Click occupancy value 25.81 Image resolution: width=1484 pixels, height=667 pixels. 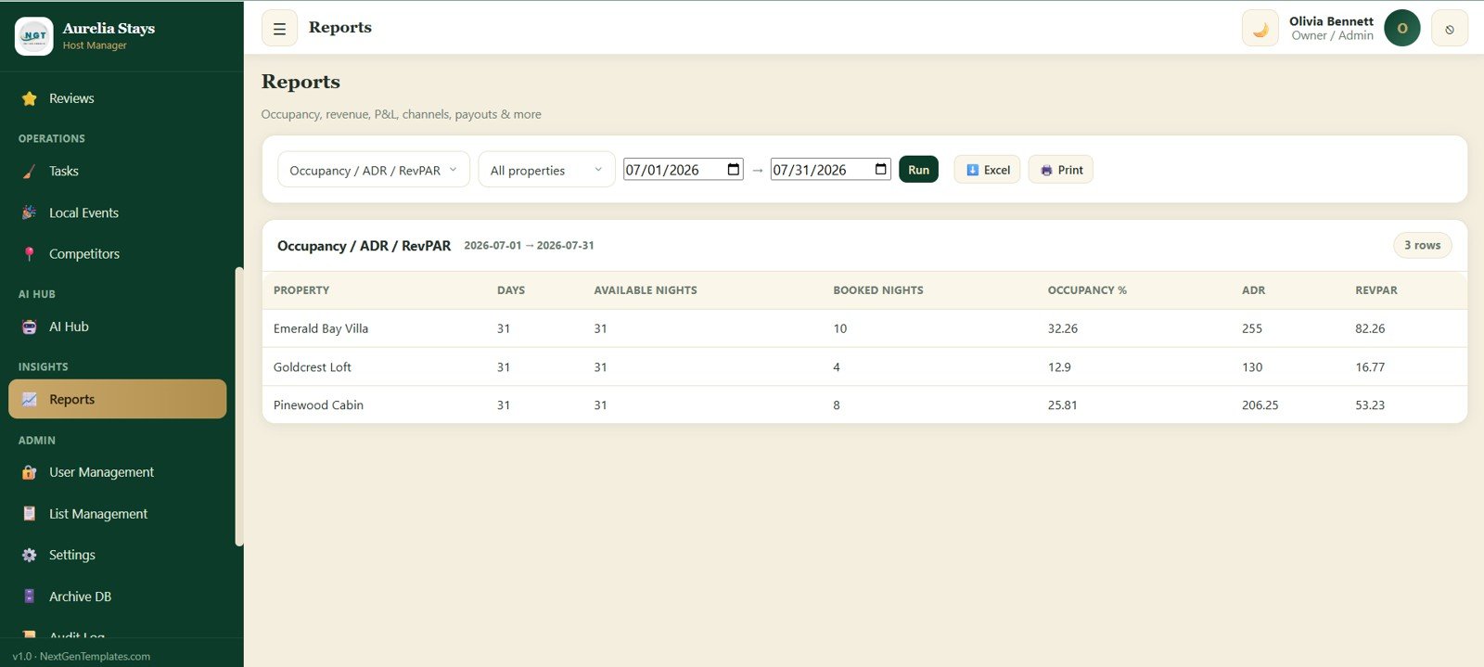pyautogui.click(x=1063, y=404)
